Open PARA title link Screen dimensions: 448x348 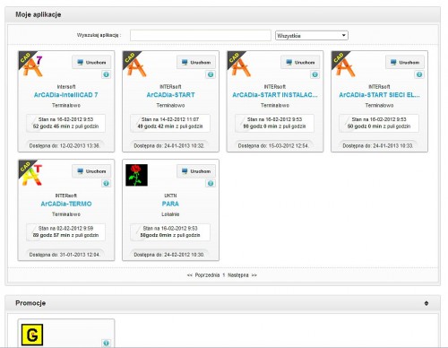pos(170,204)
